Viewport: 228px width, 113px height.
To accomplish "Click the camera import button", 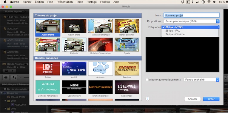I will tap(6, 78).
